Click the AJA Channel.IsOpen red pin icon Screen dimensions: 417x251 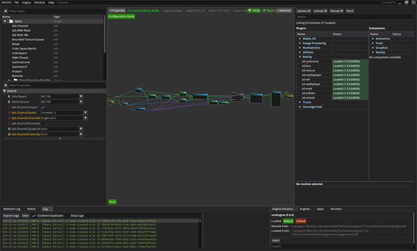(x=9, y=107)
